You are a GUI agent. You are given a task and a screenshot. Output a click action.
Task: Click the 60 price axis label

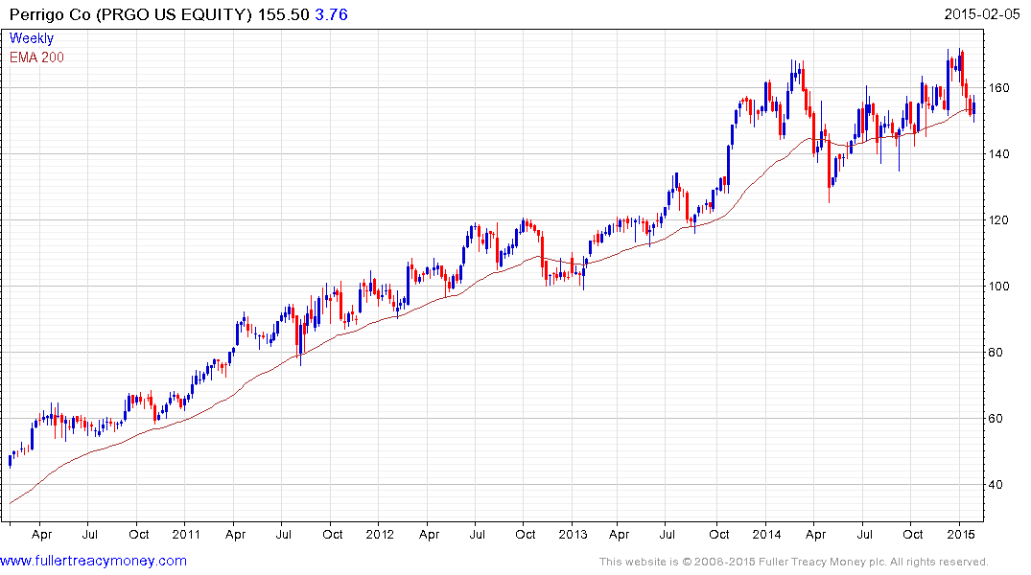996,419
